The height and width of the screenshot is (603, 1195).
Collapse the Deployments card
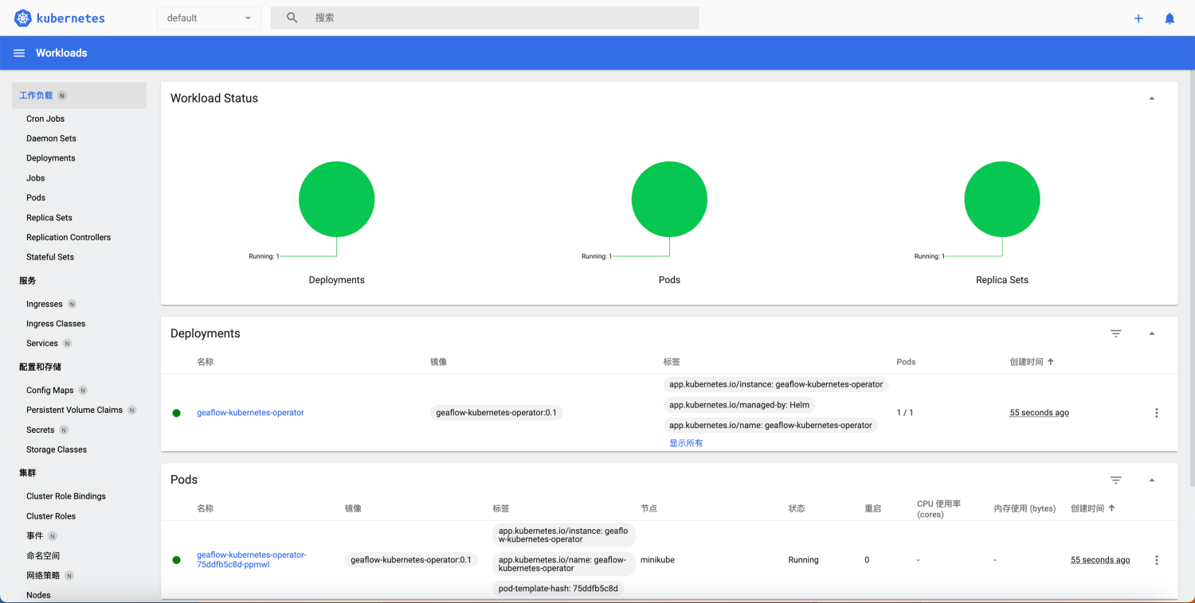[1151, 333]
